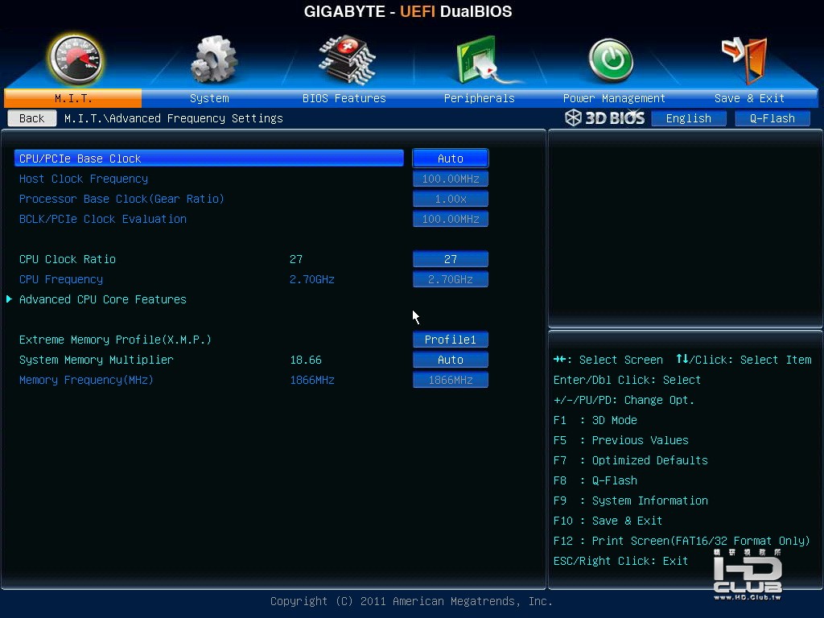Select the Host Clock Frequency label
The height and width of the screenshot is (618, 824).
[84, 179]
